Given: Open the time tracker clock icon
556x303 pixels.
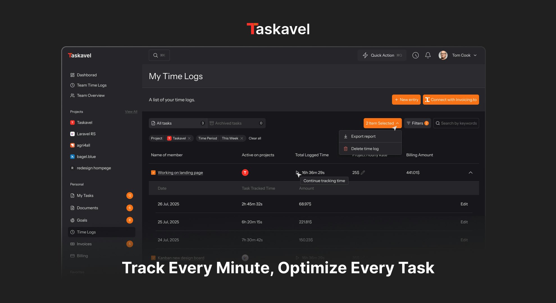Looking at the screenshot, I should pos(415,55).
